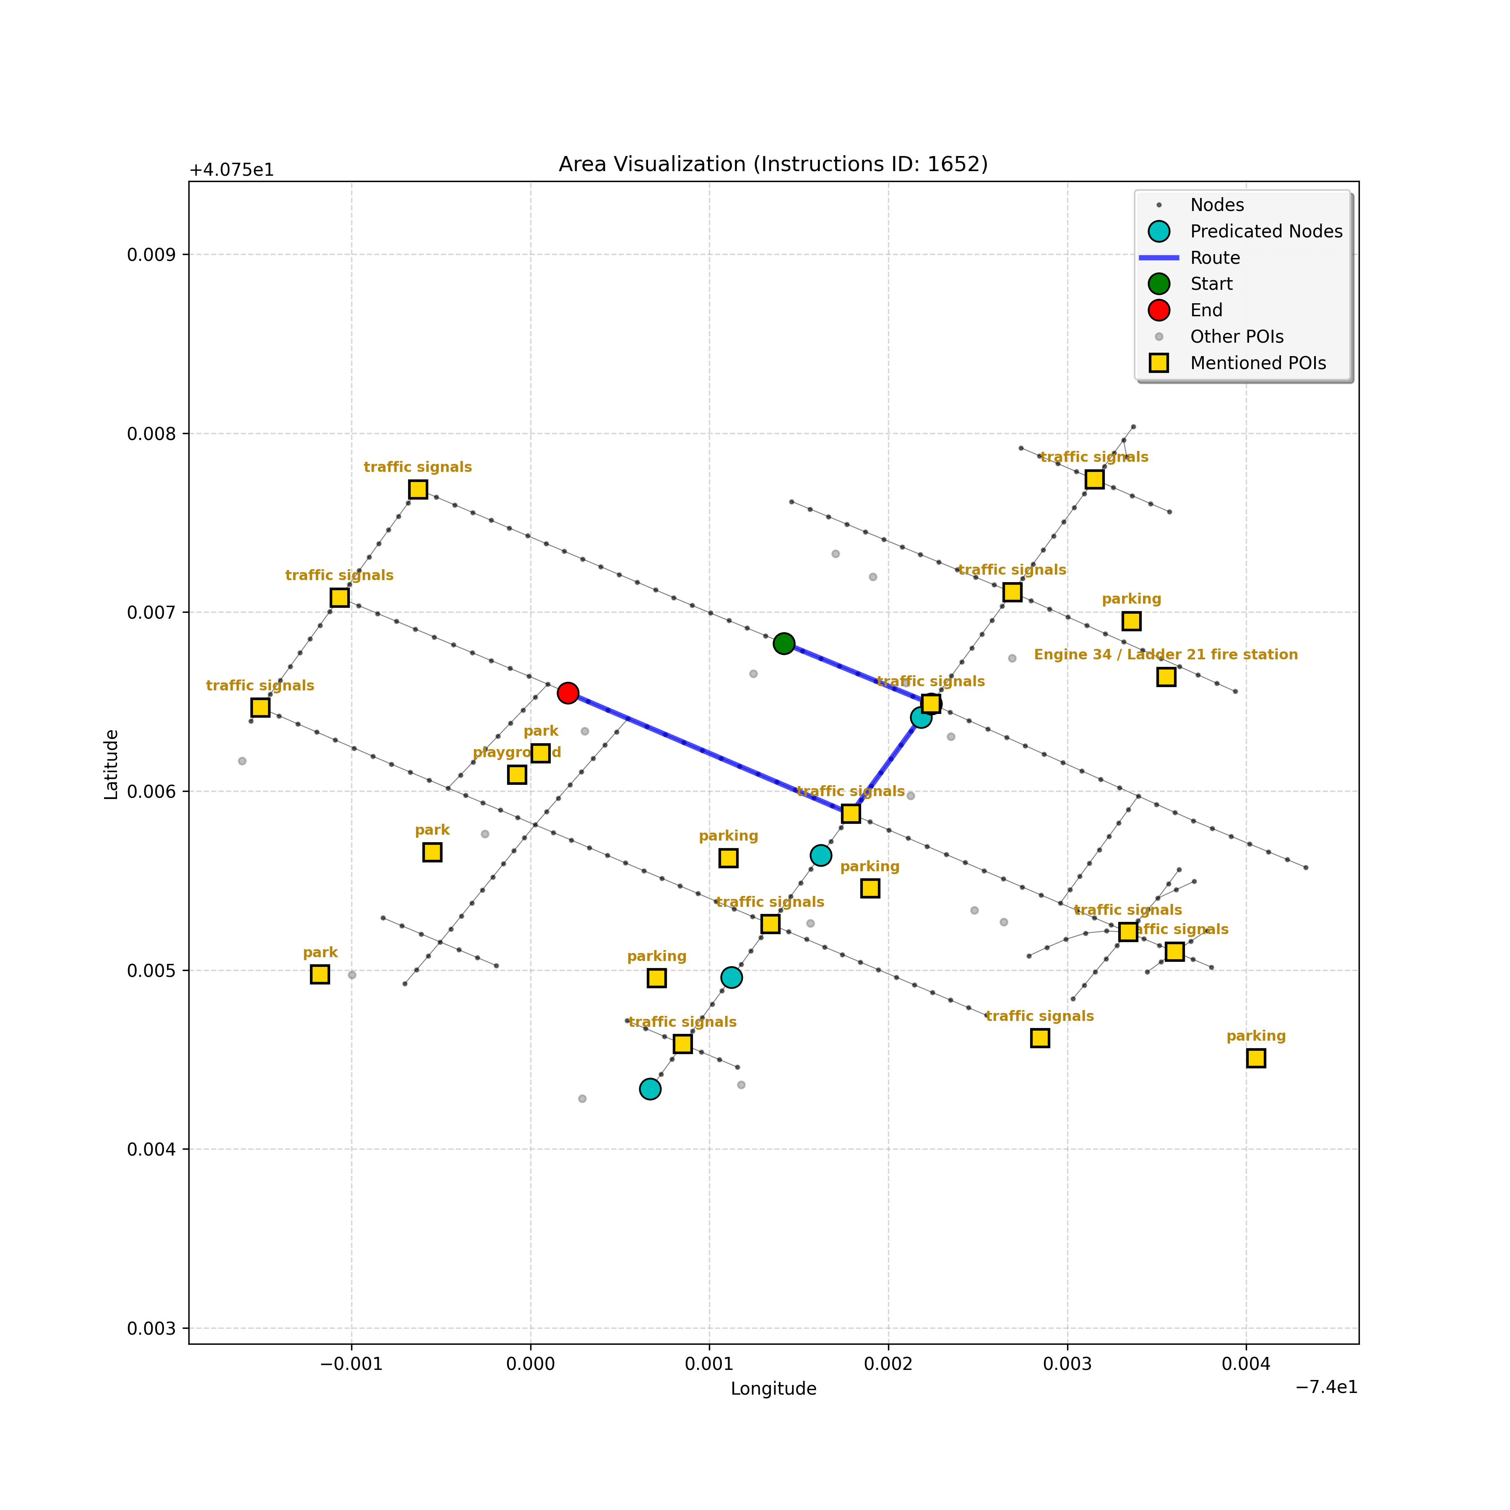Click the Engine 34 fire station label

1165,655
